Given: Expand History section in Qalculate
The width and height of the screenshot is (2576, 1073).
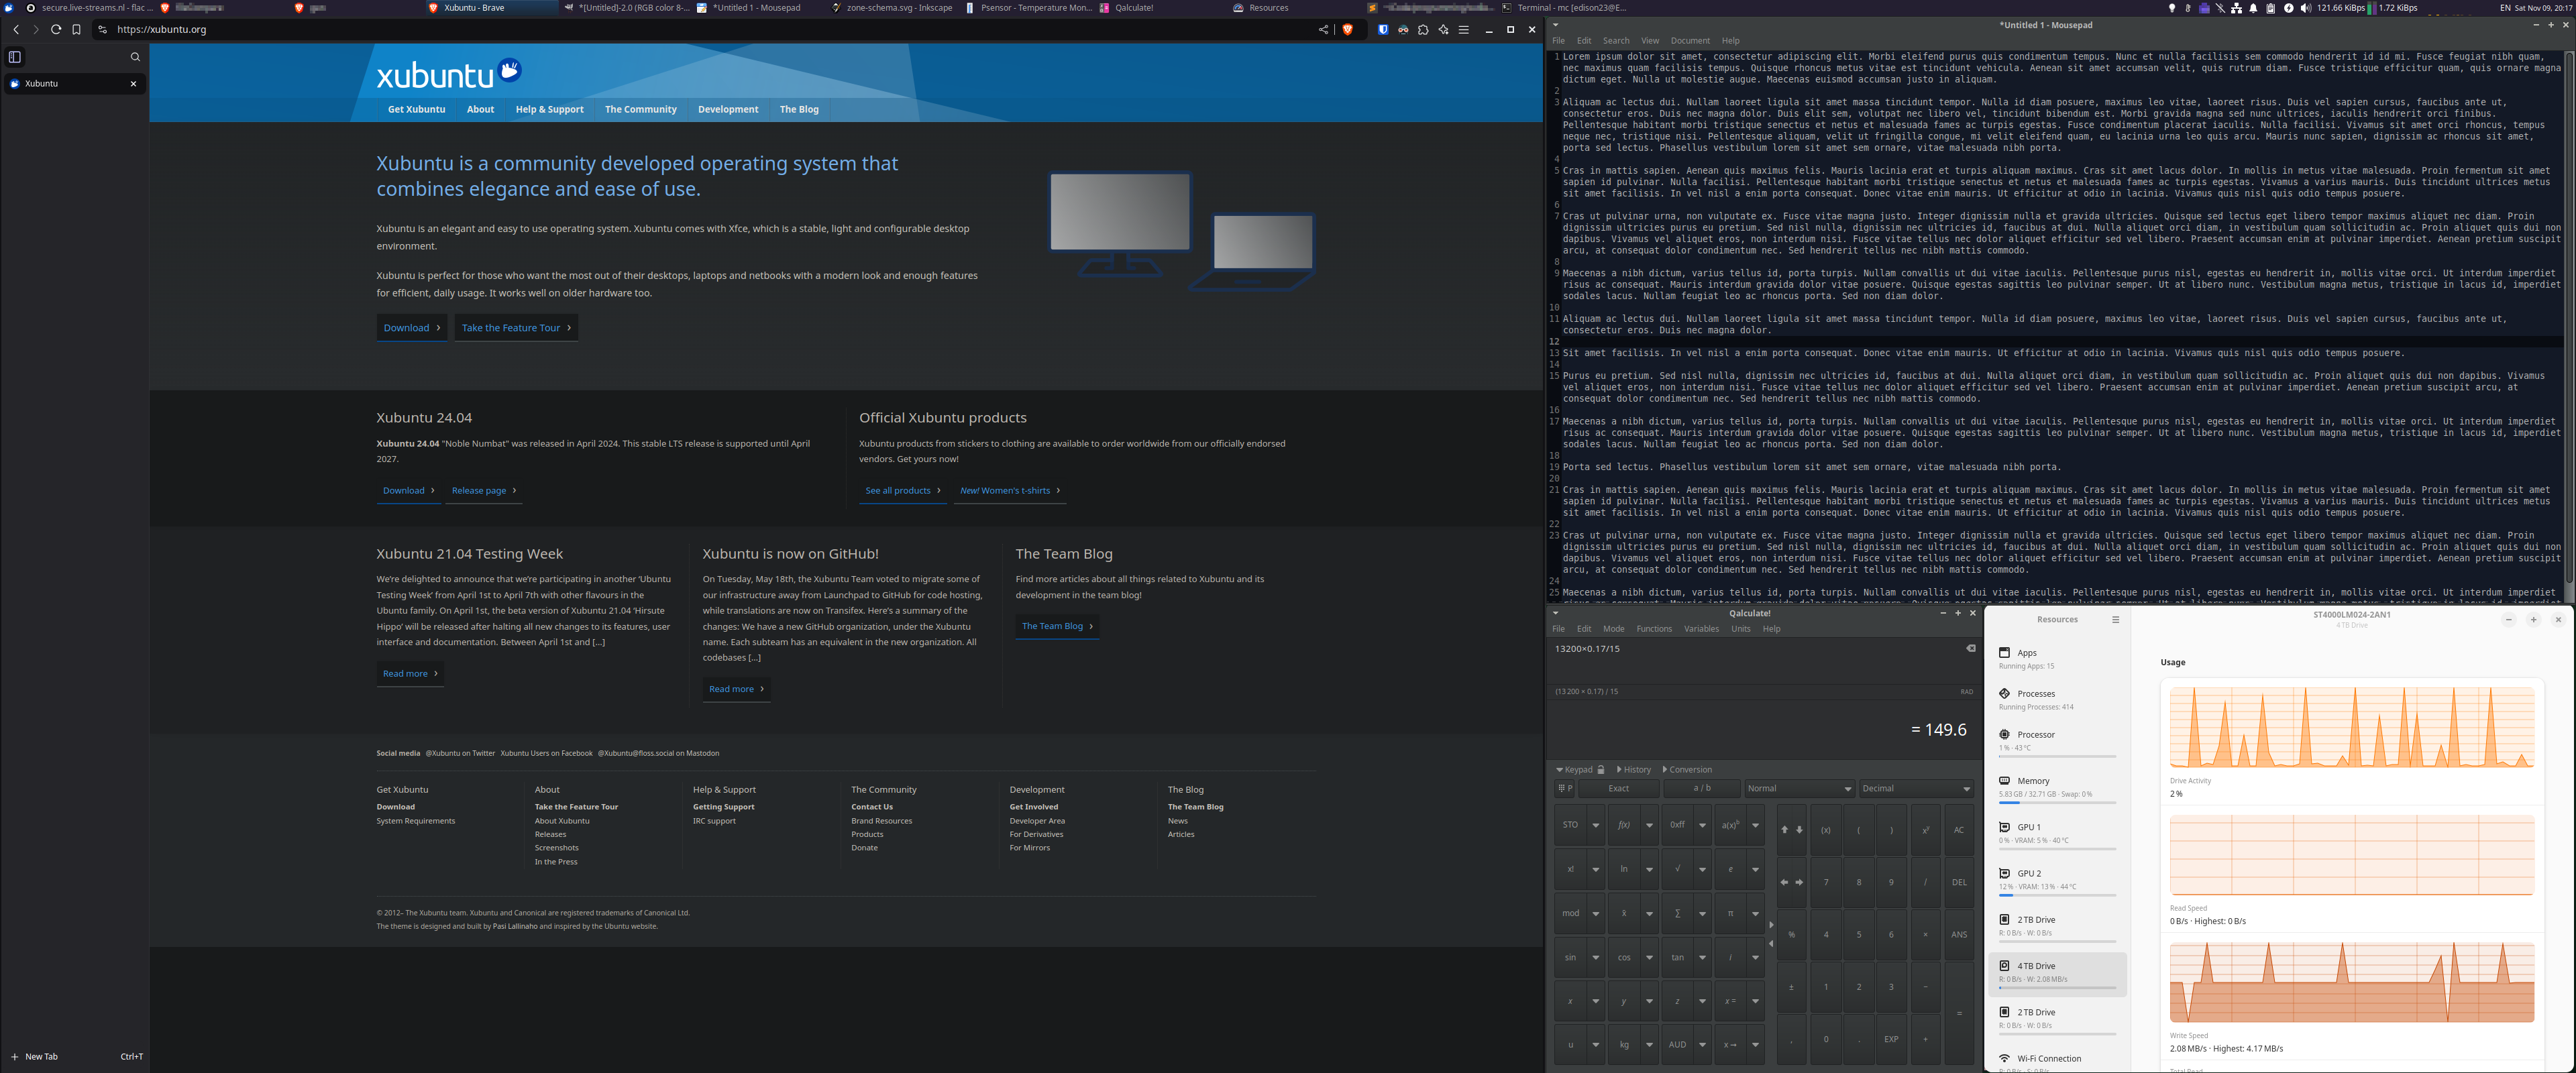Looking at the screenshot, I should tap(1633, 770).
